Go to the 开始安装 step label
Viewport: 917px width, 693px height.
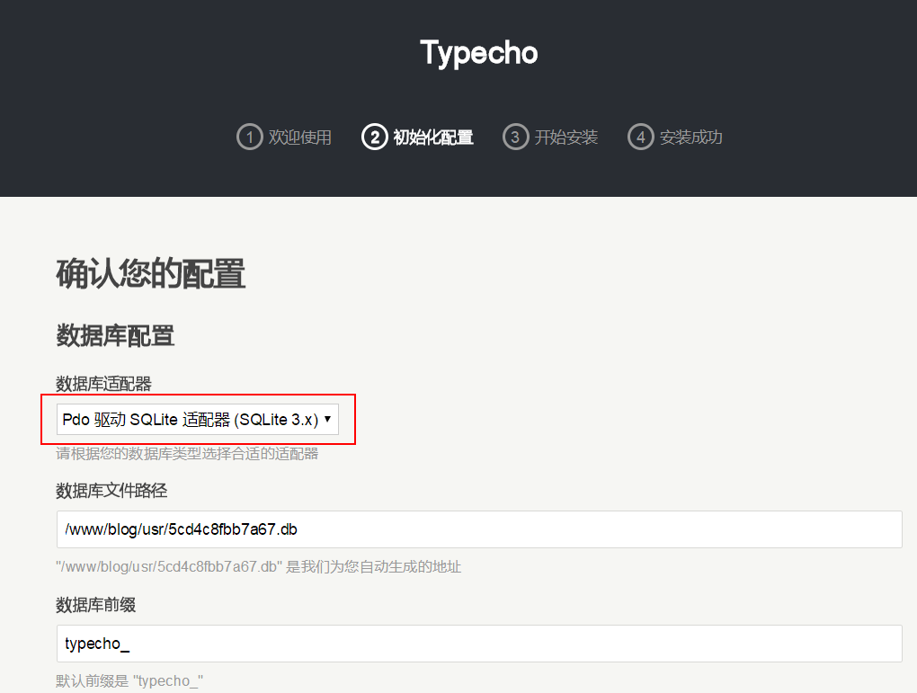click(x=566, y=138)
